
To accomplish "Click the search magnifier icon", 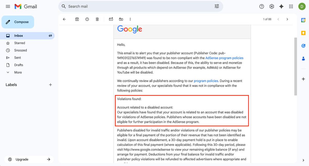I will pos(64,6).
